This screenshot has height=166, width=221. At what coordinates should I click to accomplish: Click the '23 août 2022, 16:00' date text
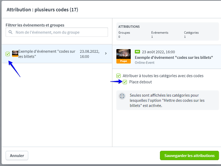(158, 52)
